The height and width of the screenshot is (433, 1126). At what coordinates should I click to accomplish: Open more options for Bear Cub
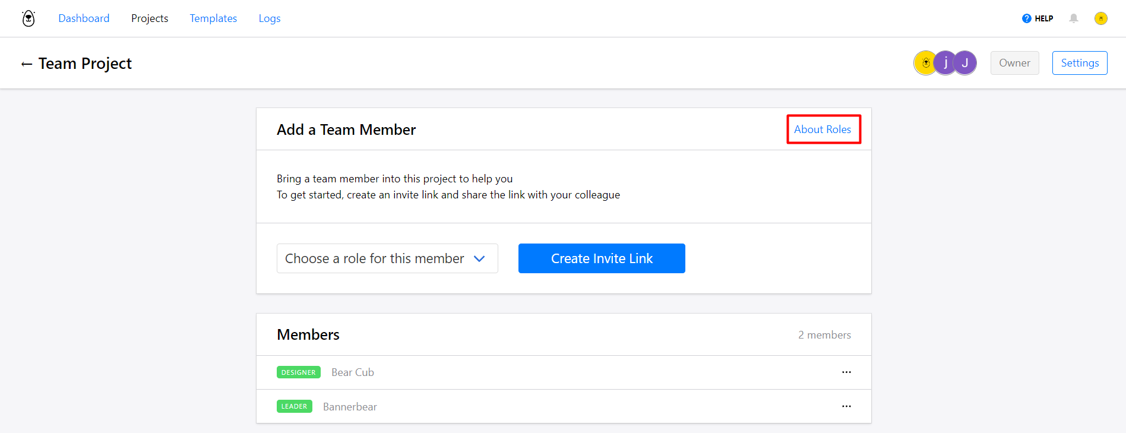click(846, 372)
